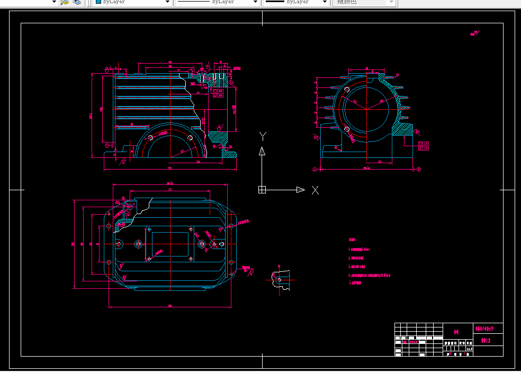Select datum circle B under side view
The width and height of the screenshot is (521, 372).
coord(419,169)
